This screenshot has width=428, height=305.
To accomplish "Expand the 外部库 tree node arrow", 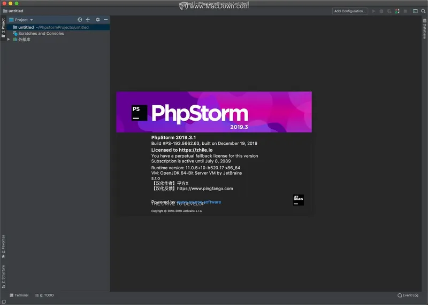I will [x=9, y=39].
